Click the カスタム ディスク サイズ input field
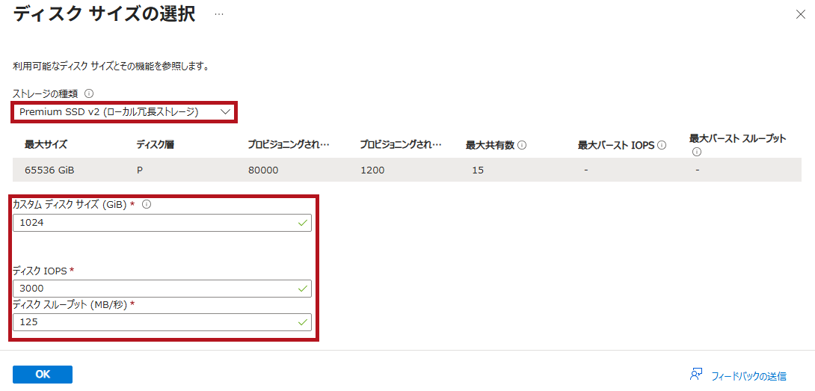Image resolution: width=815 pixels, height=391 pixels. [153, 223]
